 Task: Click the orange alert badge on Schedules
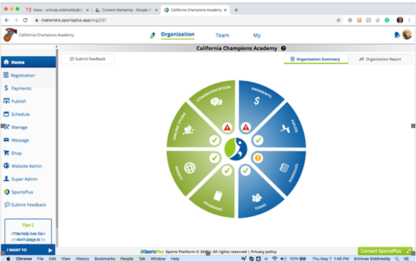[258, 158]
